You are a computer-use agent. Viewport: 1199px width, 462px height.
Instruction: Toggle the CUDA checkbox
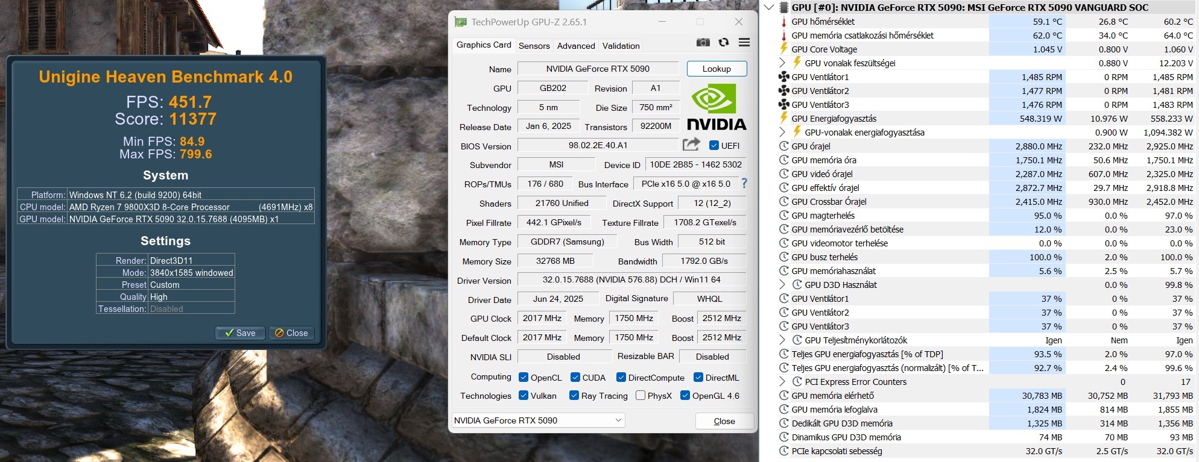[575, 377]
